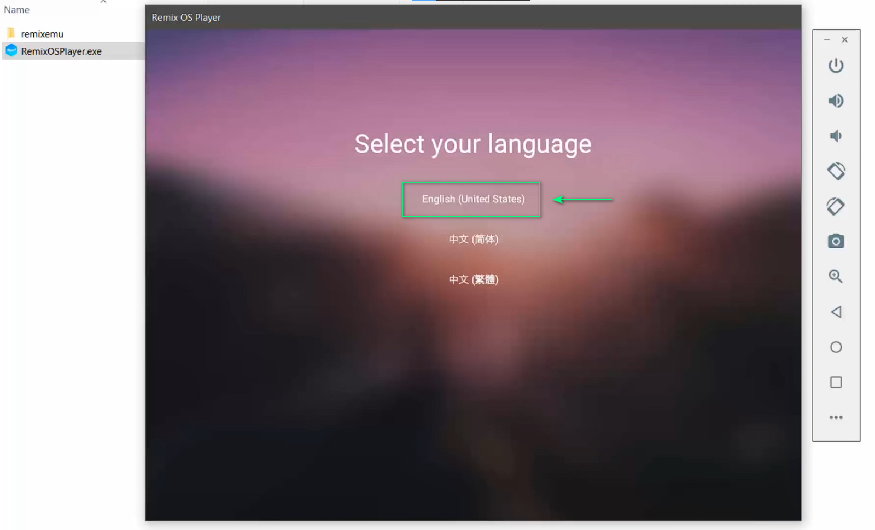This screenshot has width=875, height=530.
Task: Rotate the screen counterclockwise
Action: click(836, 171)
